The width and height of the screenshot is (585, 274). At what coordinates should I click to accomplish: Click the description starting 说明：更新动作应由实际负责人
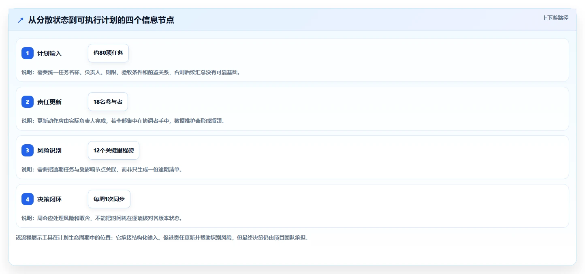pyautogui.click(x=123, y=121)
